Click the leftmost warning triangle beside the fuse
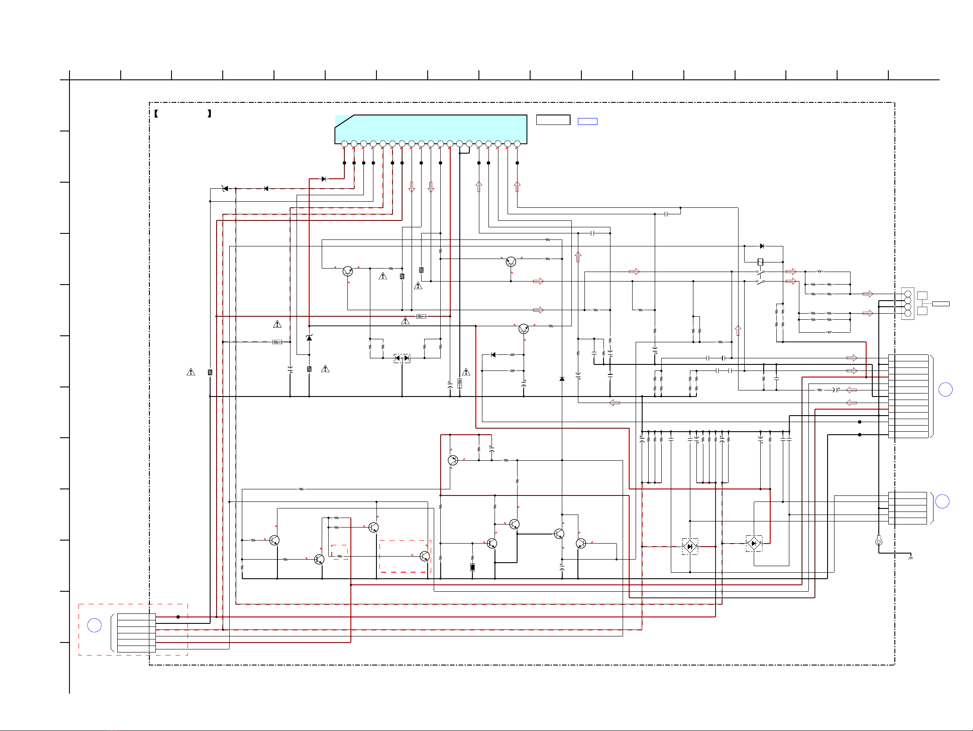Screen dimensions: 973x731 tap(191, 372)
